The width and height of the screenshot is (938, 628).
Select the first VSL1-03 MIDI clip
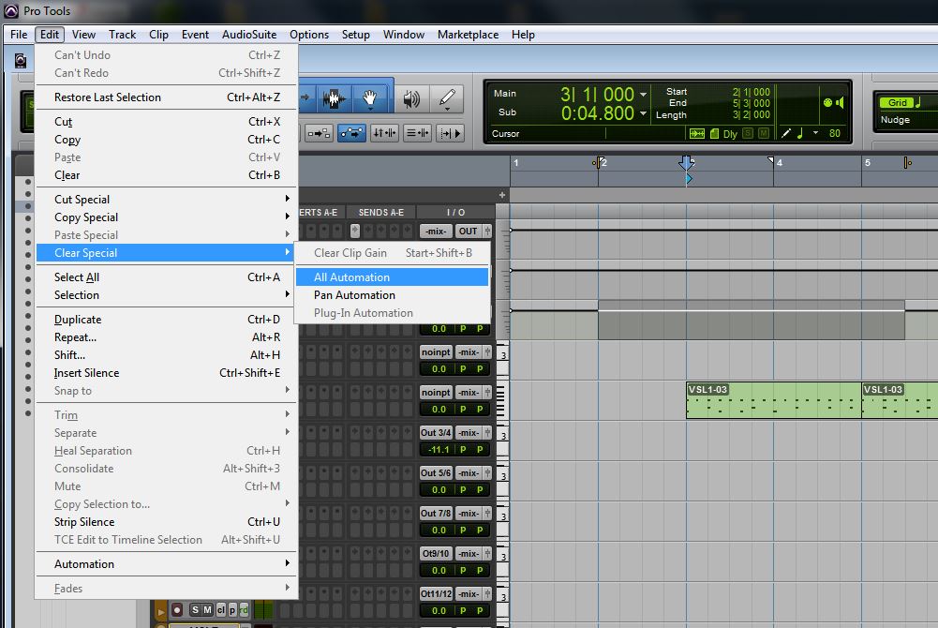[773, 399]
